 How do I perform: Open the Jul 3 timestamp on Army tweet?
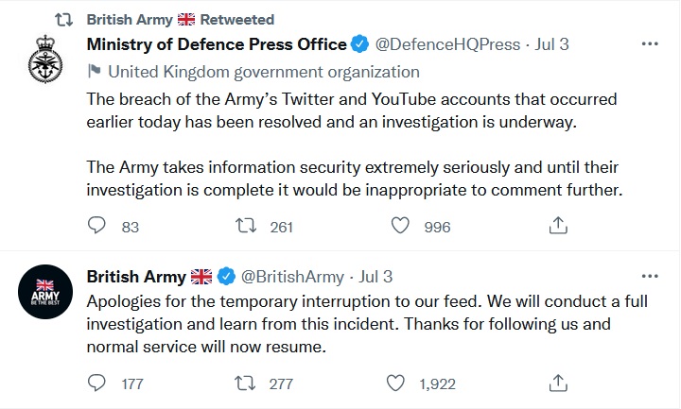(x=375, y=276)
